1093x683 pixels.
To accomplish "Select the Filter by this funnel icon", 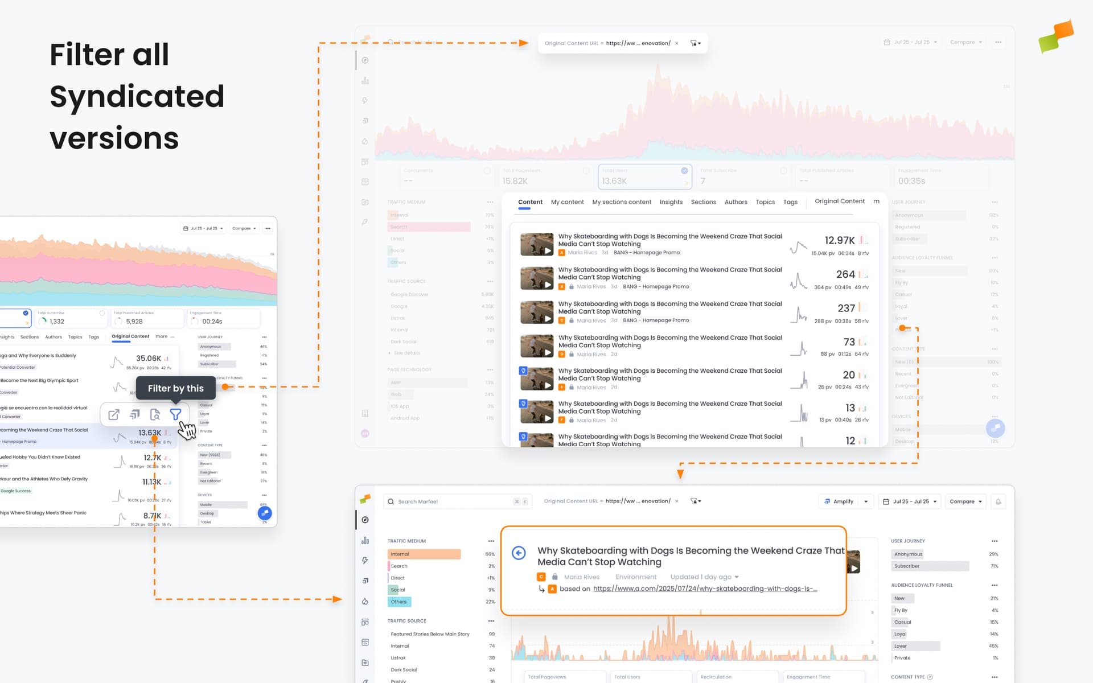I will coord(175,414).
